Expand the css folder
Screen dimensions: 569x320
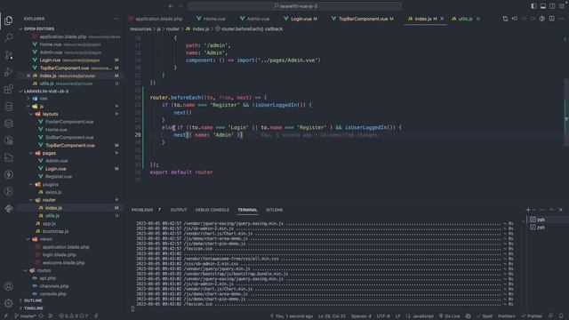44,99
